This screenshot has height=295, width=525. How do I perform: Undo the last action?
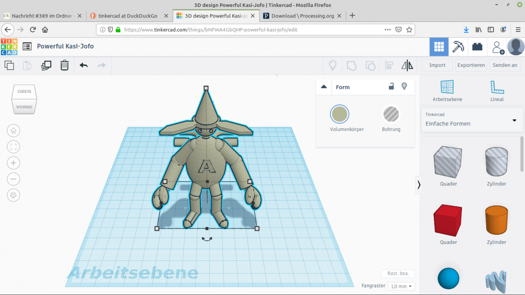coord(84,66)
